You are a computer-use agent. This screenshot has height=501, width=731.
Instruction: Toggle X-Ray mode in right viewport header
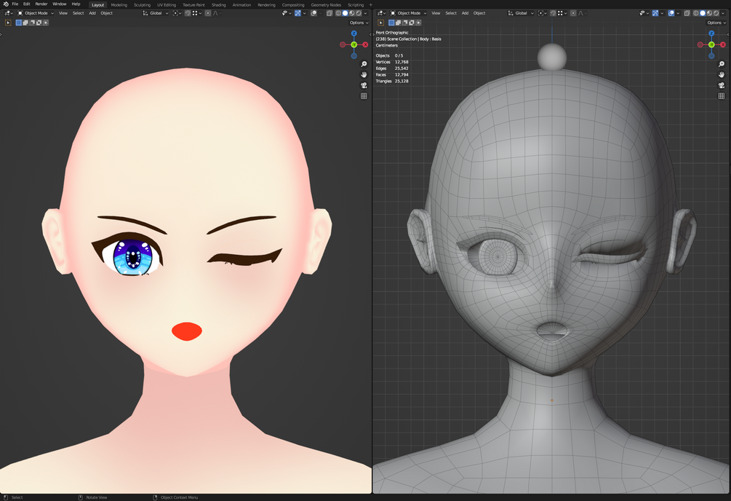(687, 12)
